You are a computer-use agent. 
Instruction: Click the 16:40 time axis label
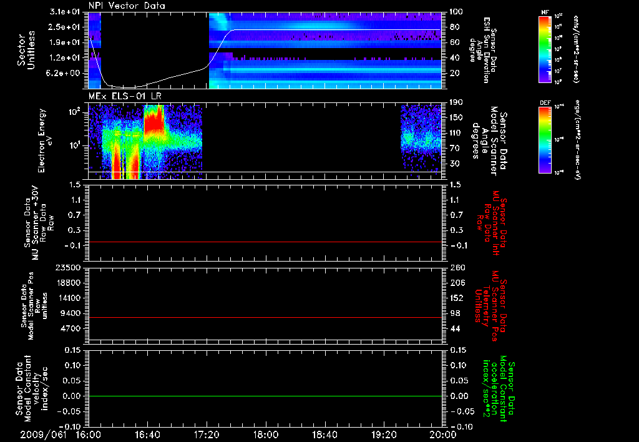click(147, 435)
